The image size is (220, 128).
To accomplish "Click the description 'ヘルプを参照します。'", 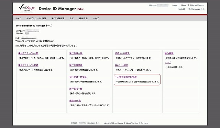I will pyautogui.click(x=175, y=67).
